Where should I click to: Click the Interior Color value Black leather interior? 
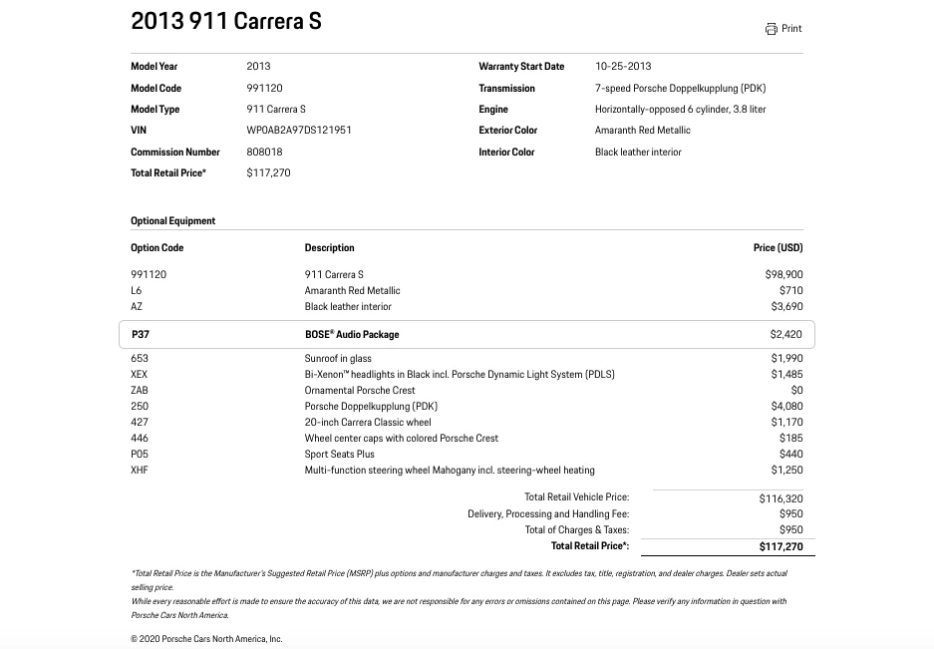[x=638, y=152]
